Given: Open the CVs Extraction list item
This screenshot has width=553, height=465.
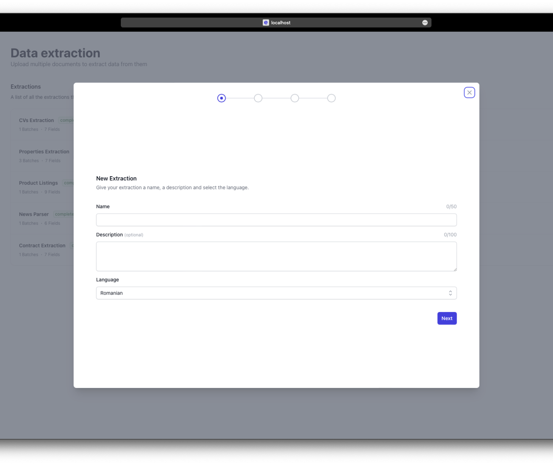Looking at the screenshot, I should click(x=36, y=120).
